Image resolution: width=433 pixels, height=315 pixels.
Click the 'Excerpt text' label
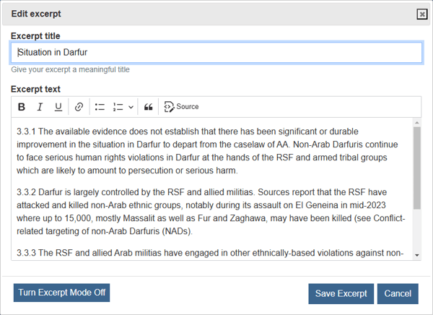pyautogui.click(x=35, y=89)
